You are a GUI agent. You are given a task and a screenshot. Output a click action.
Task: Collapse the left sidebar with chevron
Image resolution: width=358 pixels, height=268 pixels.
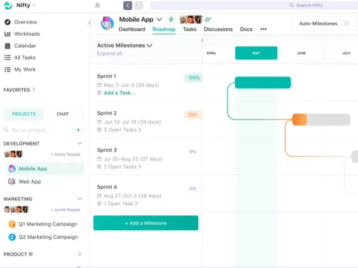(x=89, y=23)
